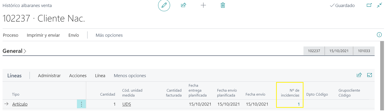The width and height of the screenshot is (385, 112).
Task: Open Imprimir y enviar menu
Action: 43,35
